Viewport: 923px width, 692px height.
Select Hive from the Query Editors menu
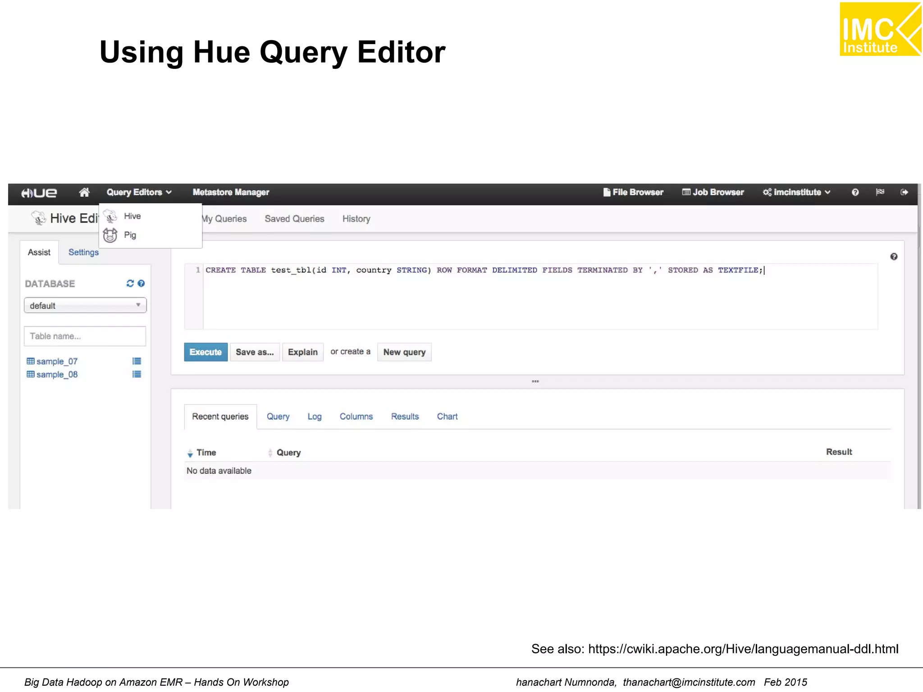pyautogui.click(x=133, y=216)
